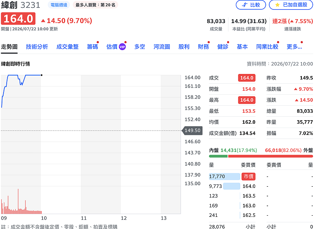Click the star icon in 已加自選股
This screenshot has width=314, height=229.
(277, 5)
